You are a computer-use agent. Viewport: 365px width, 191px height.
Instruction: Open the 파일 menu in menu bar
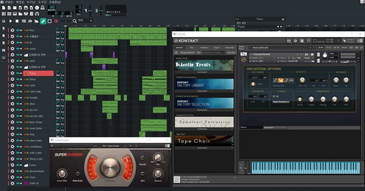(9, 2)
